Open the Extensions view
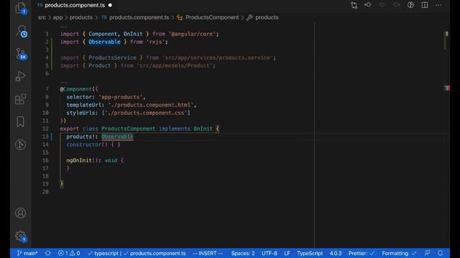Image resolution: width=460 pixels, height=258 pixels. point(20,99)
